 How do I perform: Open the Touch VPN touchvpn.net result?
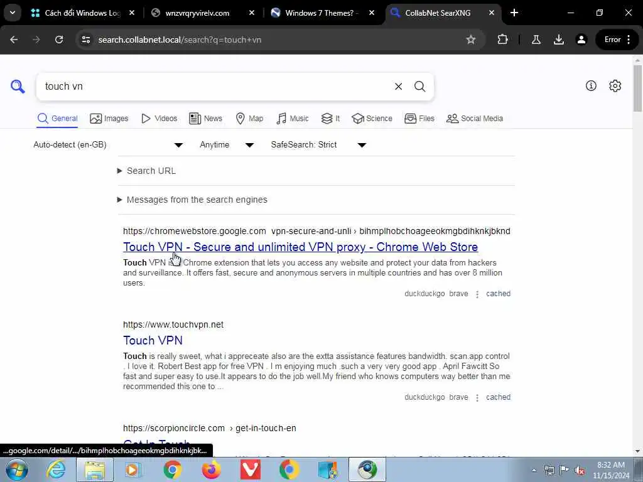(x=153, y=340)
